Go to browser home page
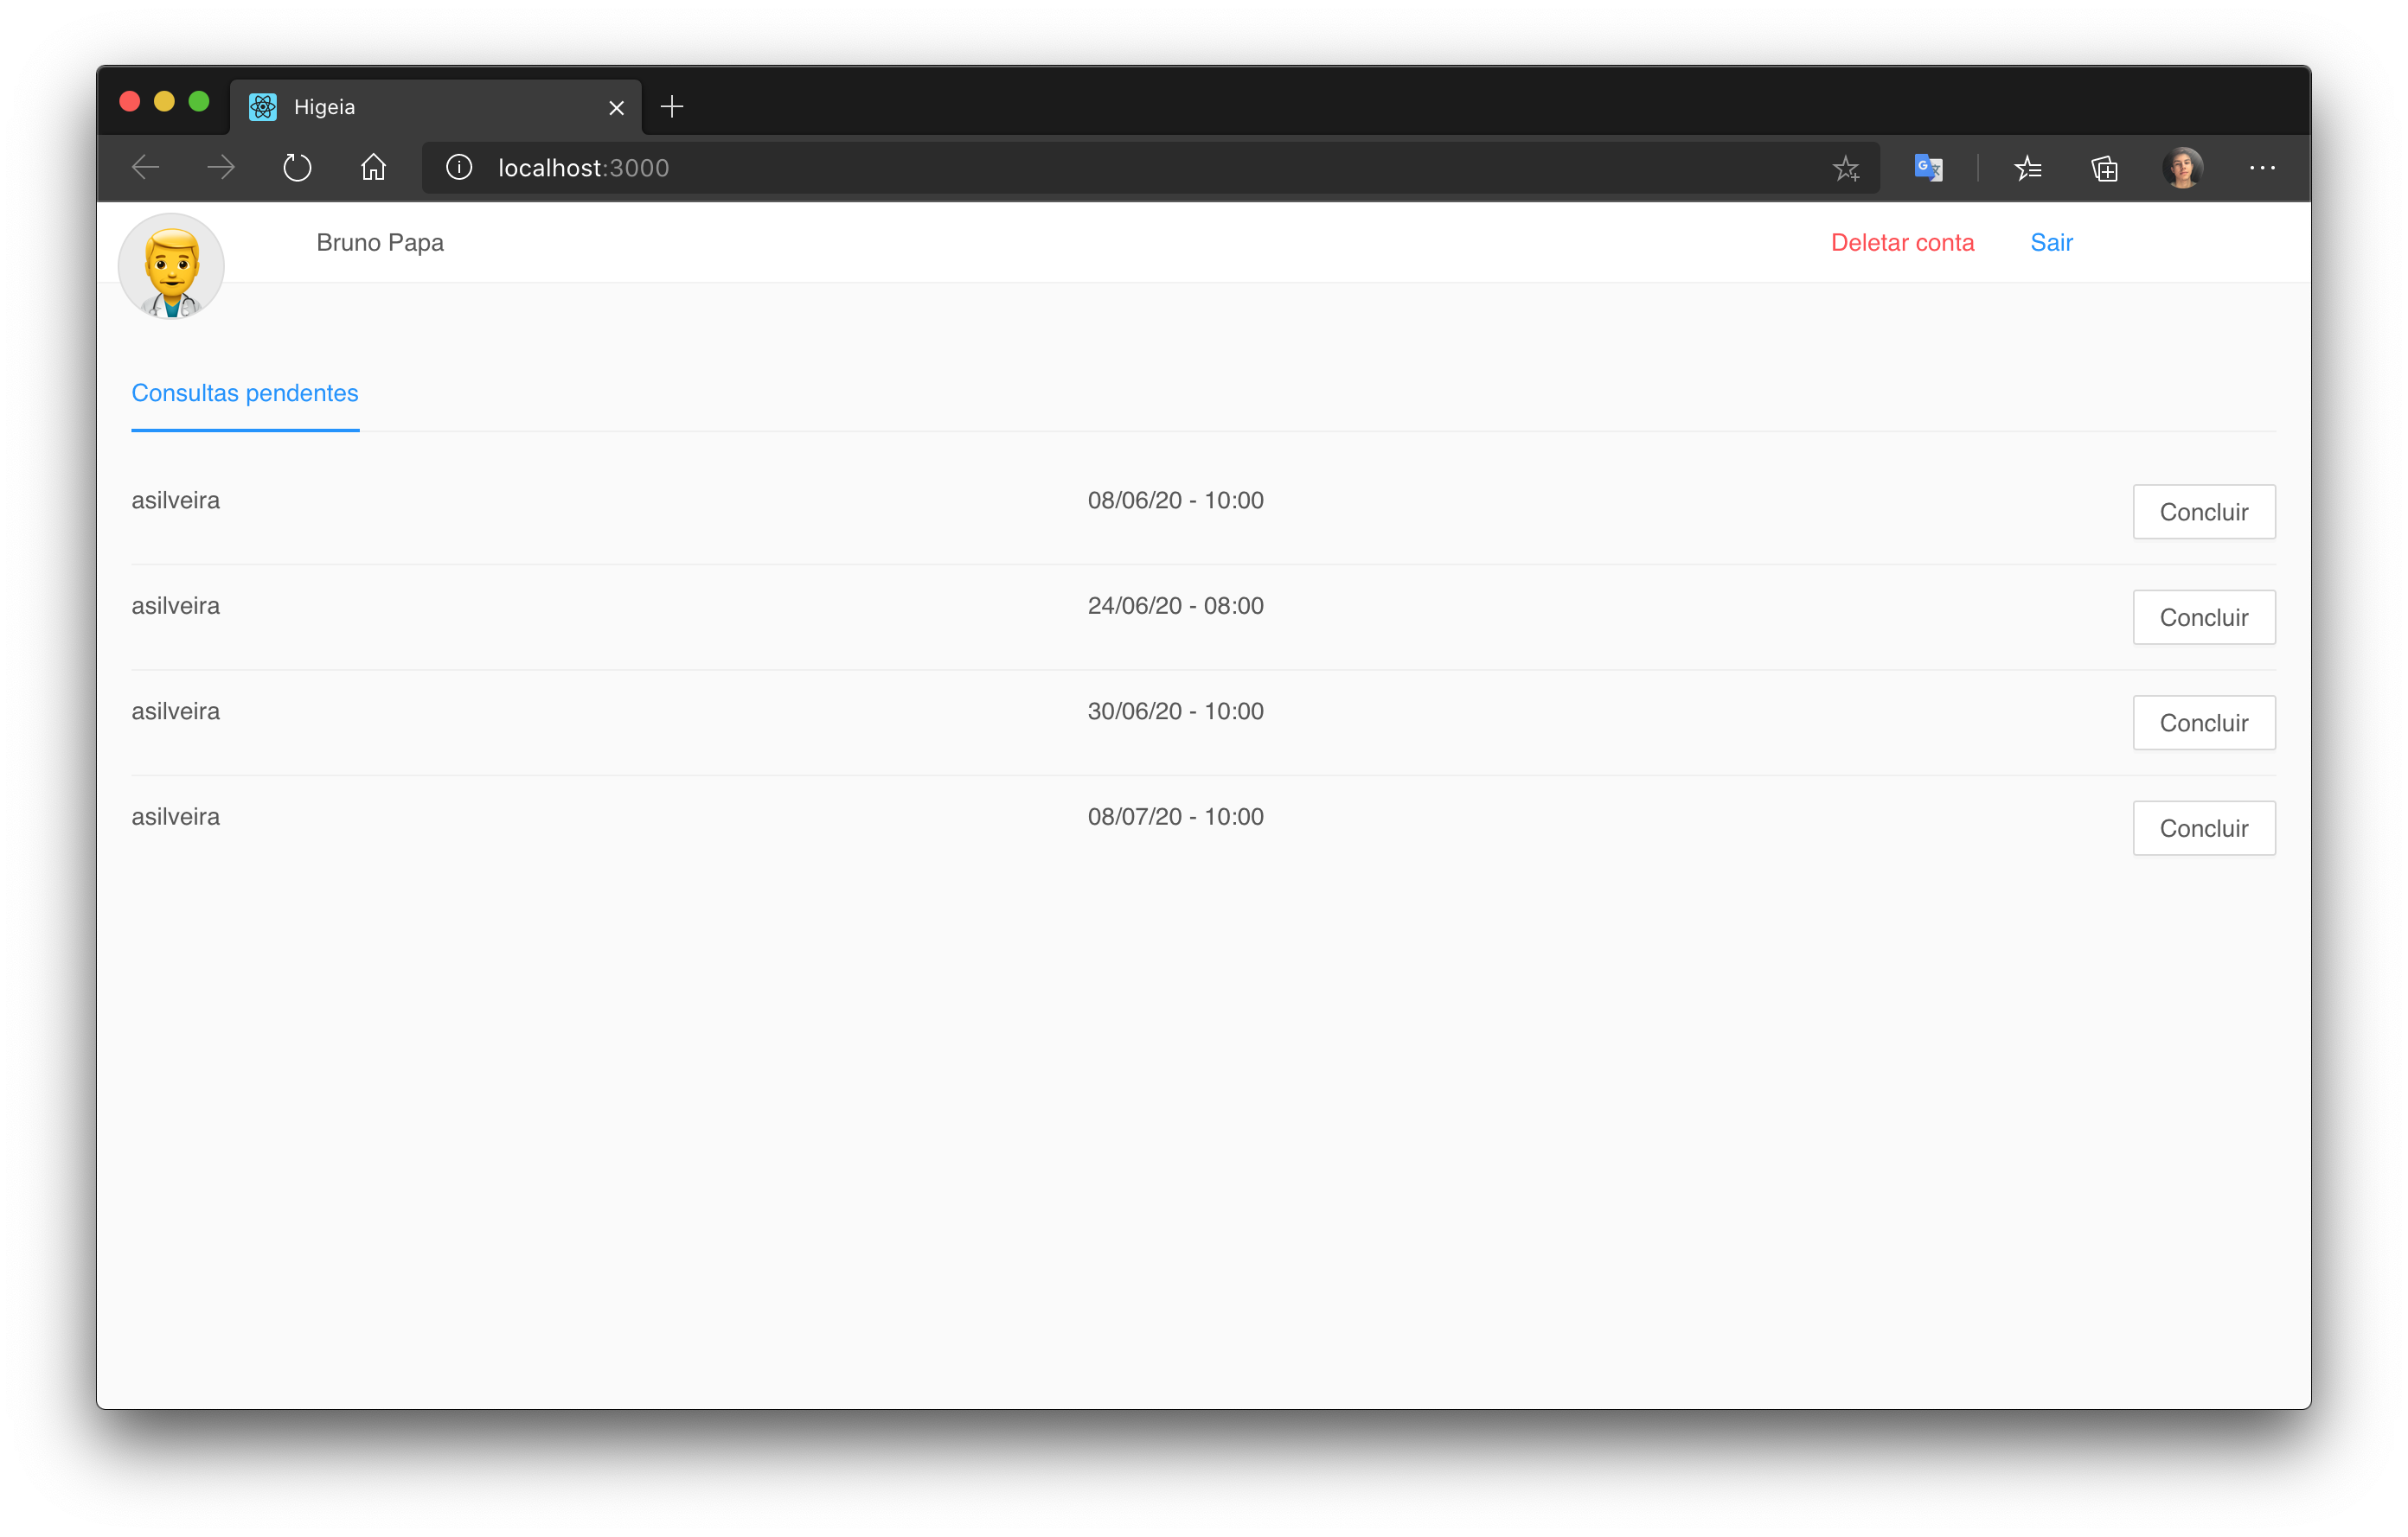Image resolution: width=2408 pixels, height=1537 pixels. (373, 168)
